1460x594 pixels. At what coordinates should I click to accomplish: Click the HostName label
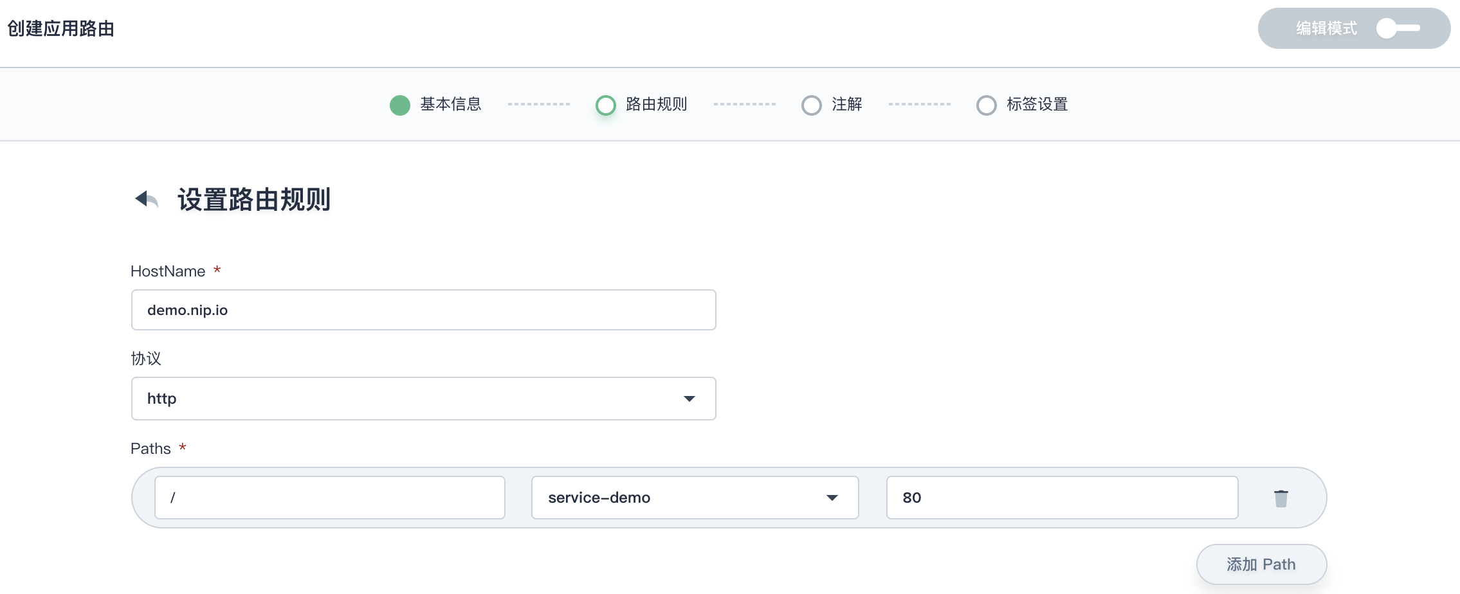(x=168, y=271)
